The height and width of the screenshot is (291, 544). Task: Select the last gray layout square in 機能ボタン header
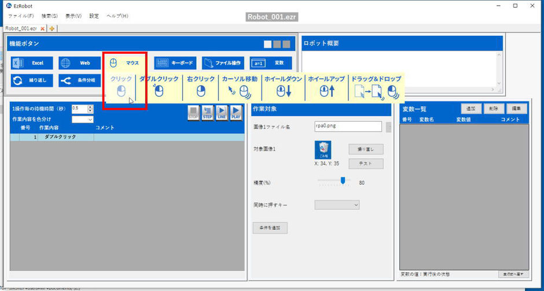coord(286,44)
